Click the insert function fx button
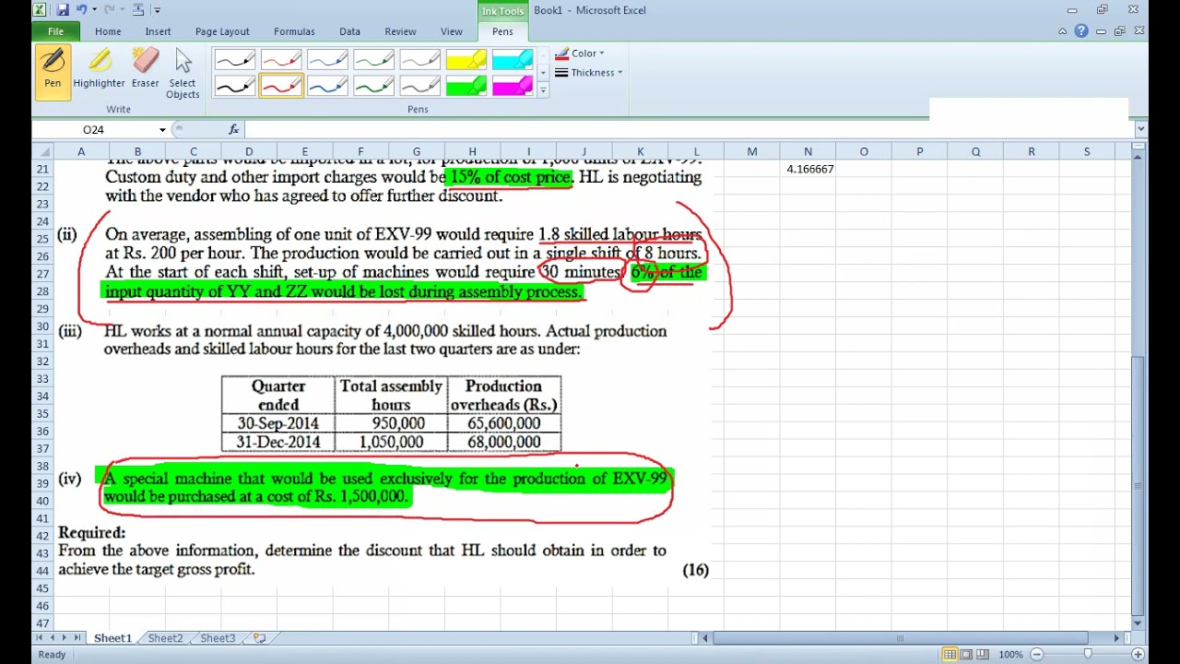This screenshot has width=1180, height=664. [x=234, y=130]
